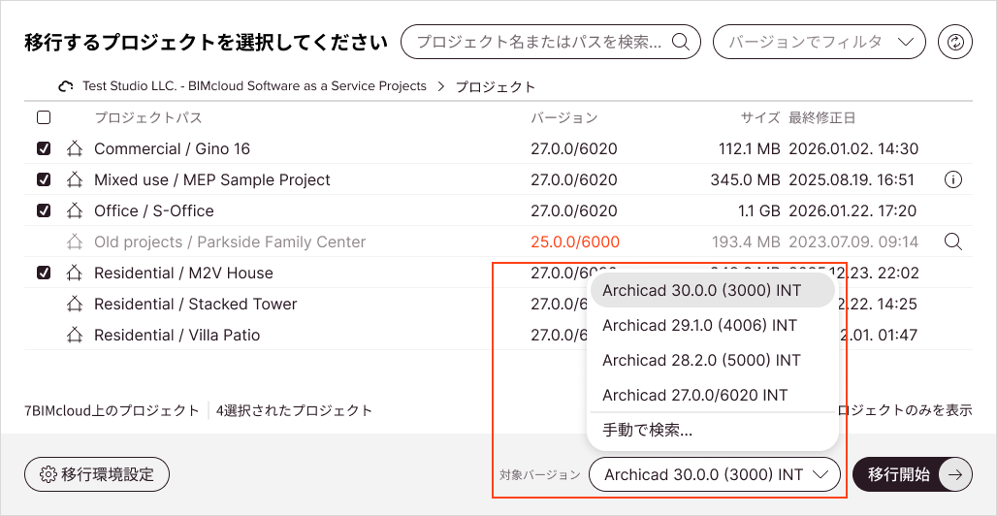Click the プロジェクト breadcrumb item

[x=496, y=86]
